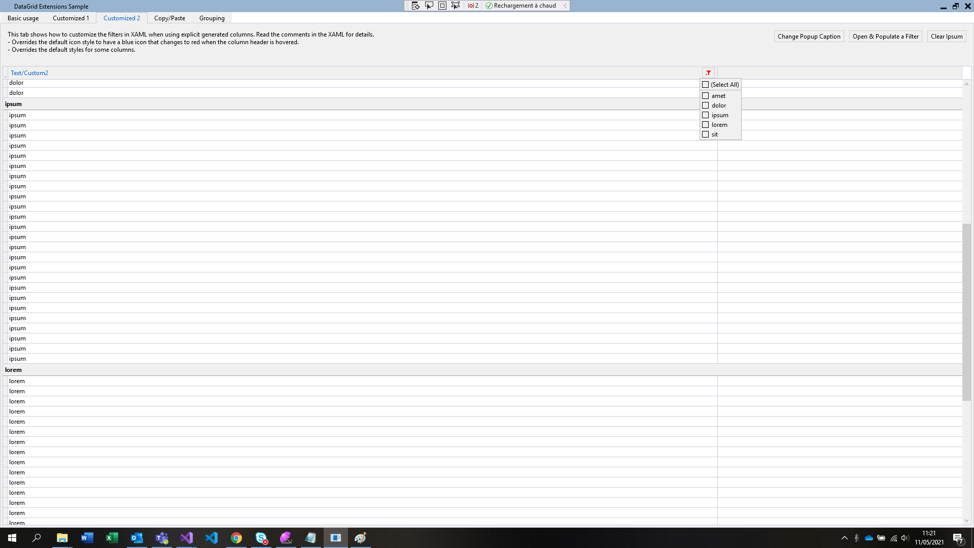Open the Grouping tab
Viewport: 974px width, 548px height.
212,18
